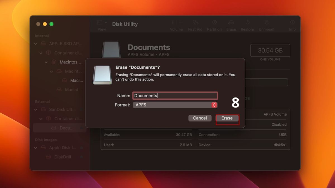Viewport: 335px width, 188px height.
Task: Click the 30.54 GB capacity box
Action: click(x=270, y=50)
